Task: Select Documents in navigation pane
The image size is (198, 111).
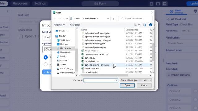Action: coord(64,48)
